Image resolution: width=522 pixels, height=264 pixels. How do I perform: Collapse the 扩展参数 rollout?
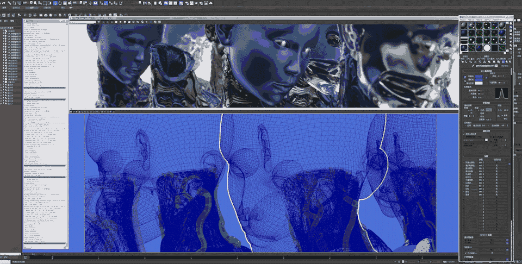pos(486,103)
